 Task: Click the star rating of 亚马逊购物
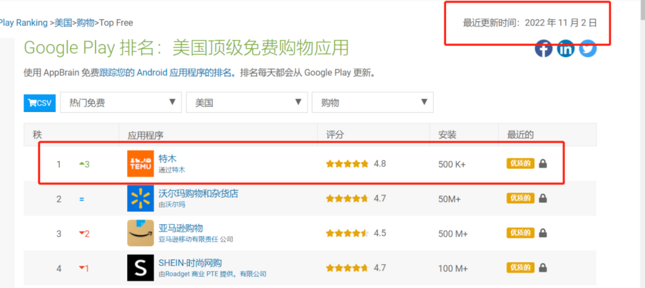(347, 233)
